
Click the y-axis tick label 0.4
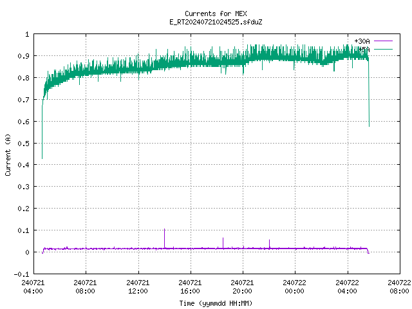pos(23,165)
